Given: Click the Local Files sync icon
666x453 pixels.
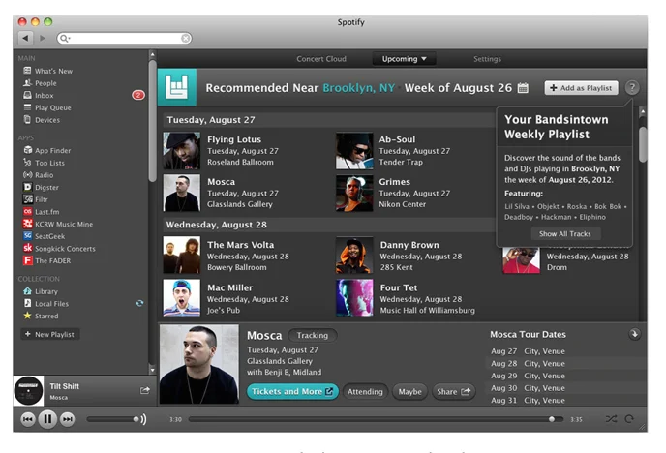Looking at the screenshot, I should (x=139, y=304).
